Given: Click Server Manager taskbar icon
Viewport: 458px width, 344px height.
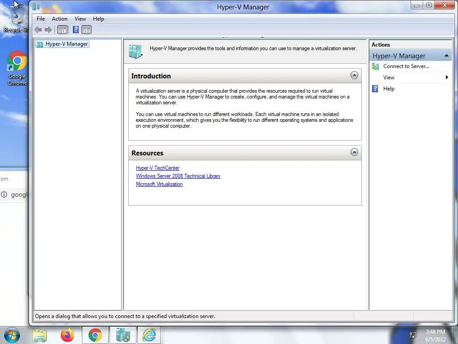Looking at the screenshot, I should click(123, 335).
